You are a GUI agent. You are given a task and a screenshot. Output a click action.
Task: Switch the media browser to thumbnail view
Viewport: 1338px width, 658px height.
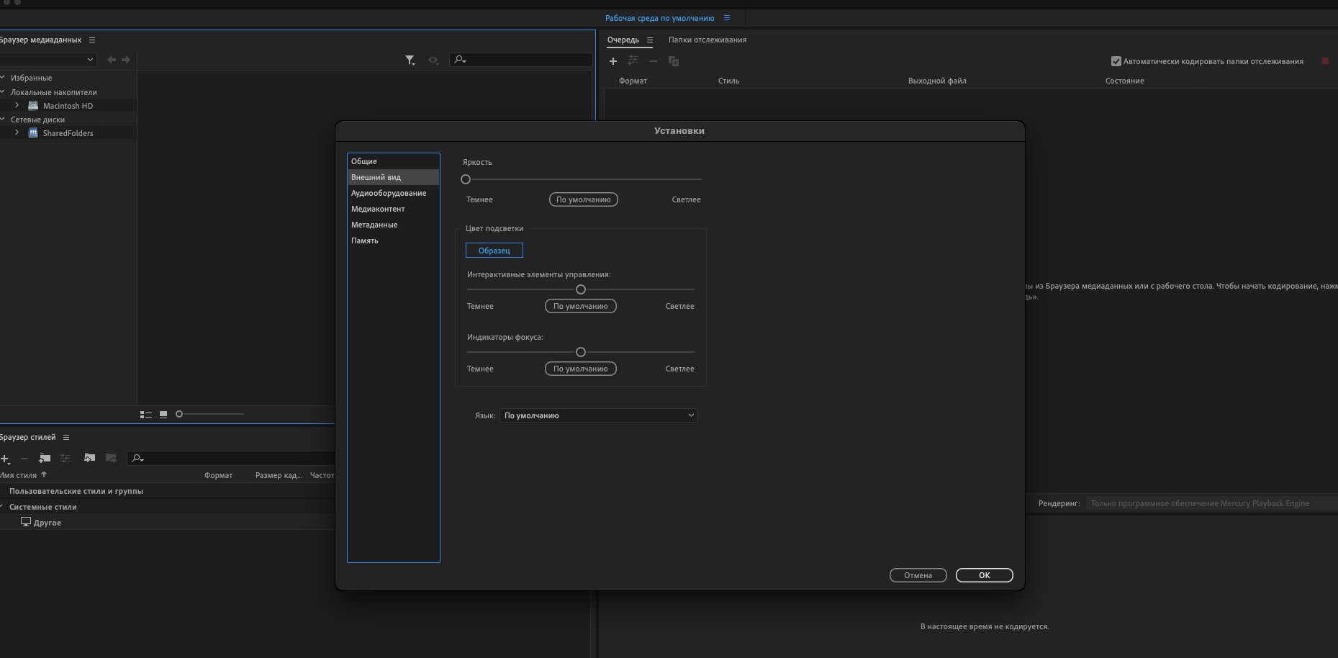click(x=163, y=415)
